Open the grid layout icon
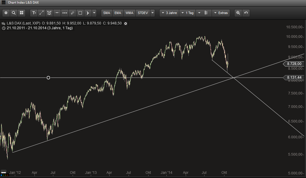The image size is (306, 178). click(x=21, y=13)
